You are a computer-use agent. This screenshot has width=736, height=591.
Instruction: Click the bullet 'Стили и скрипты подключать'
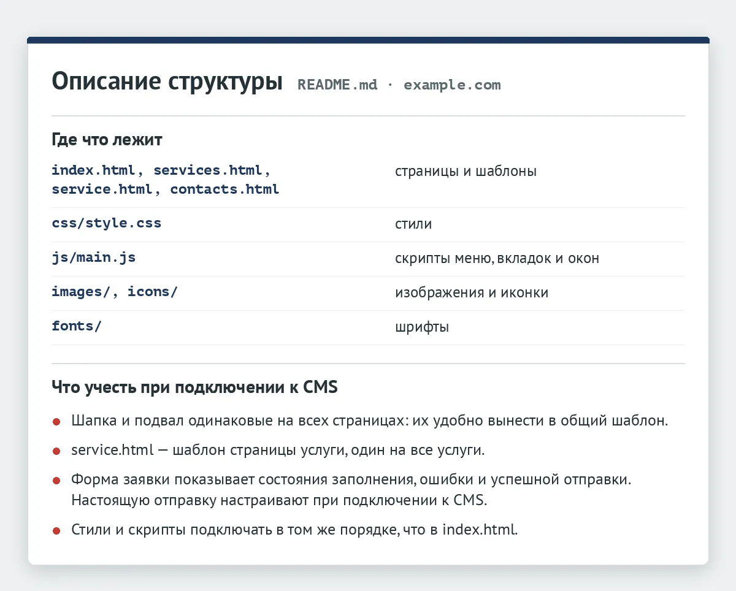(x=294, y=530)
